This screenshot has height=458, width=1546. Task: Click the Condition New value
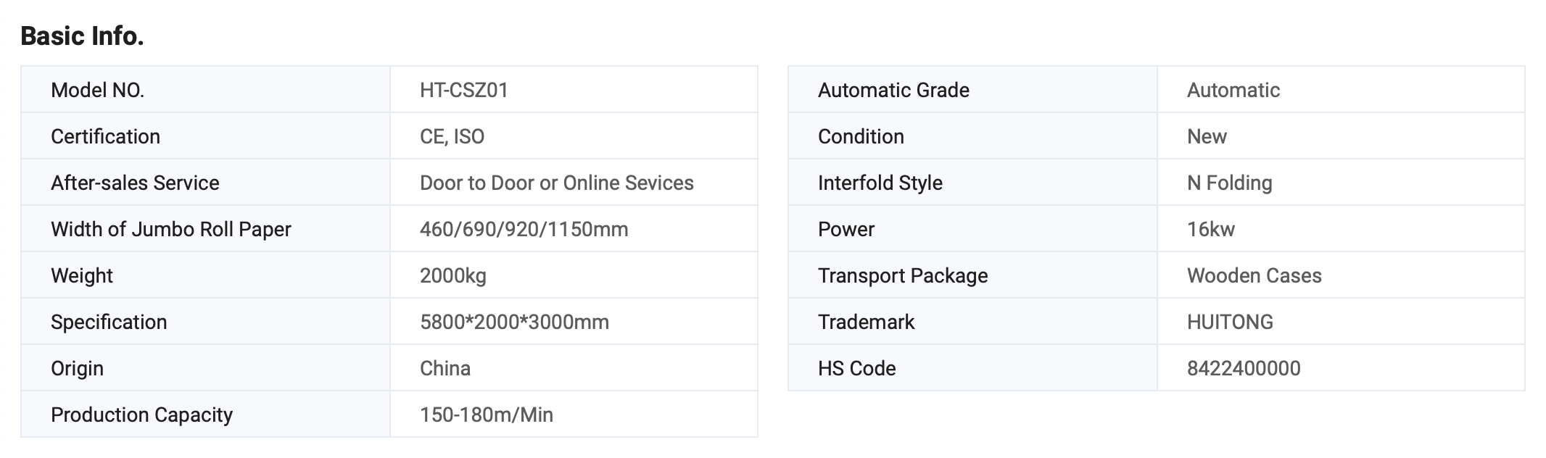coord(1207,136)
